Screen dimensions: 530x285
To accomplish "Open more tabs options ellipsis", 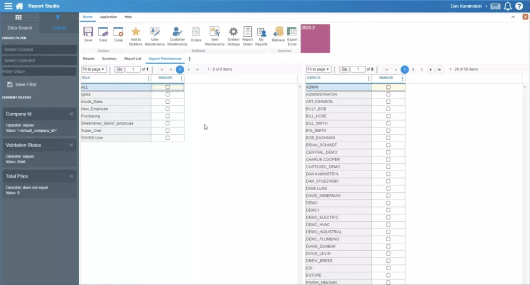I will [x=190, y=58].
